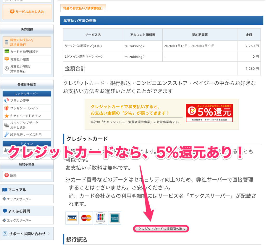Open エックスサーバー link under よくある質問
Viewport: 266px width, 247px height.
click(19, 220)
